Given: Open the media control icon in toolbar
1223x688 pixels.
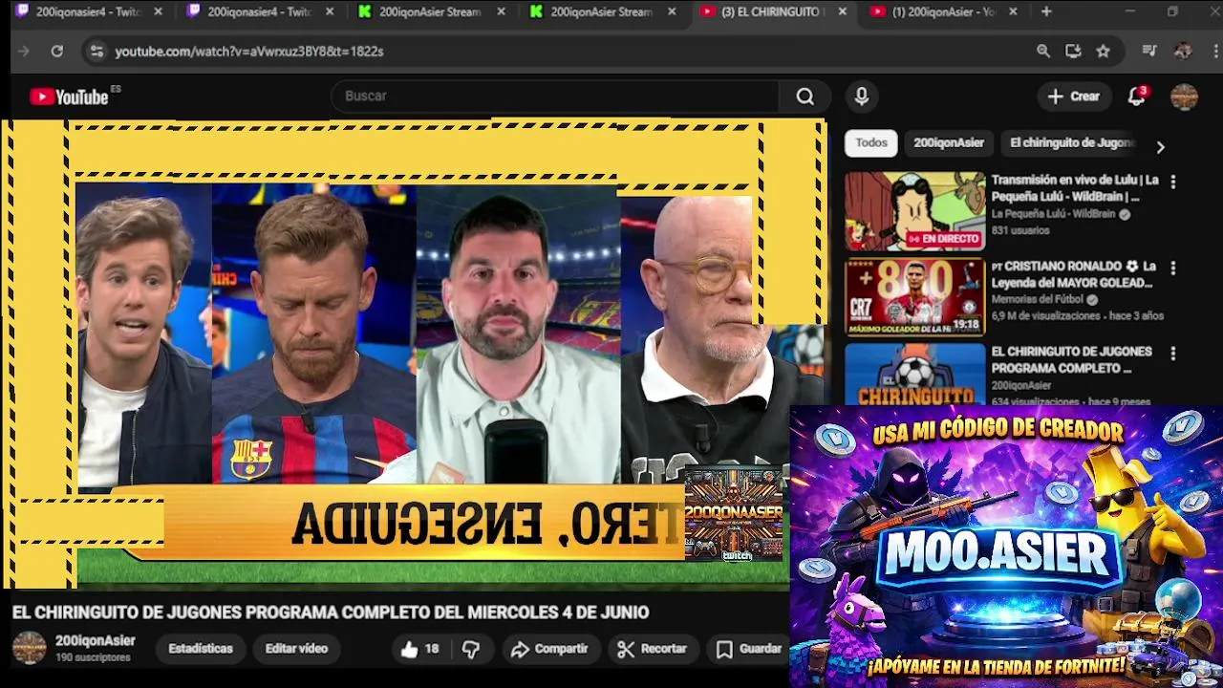Looking at the screenshot, I should [x=1149, y=52].
